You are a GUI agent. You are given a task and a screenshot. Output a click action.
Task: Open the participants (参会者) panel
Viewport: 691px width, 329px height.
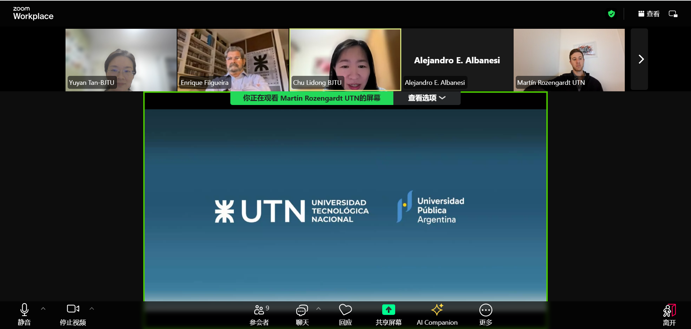259,315
